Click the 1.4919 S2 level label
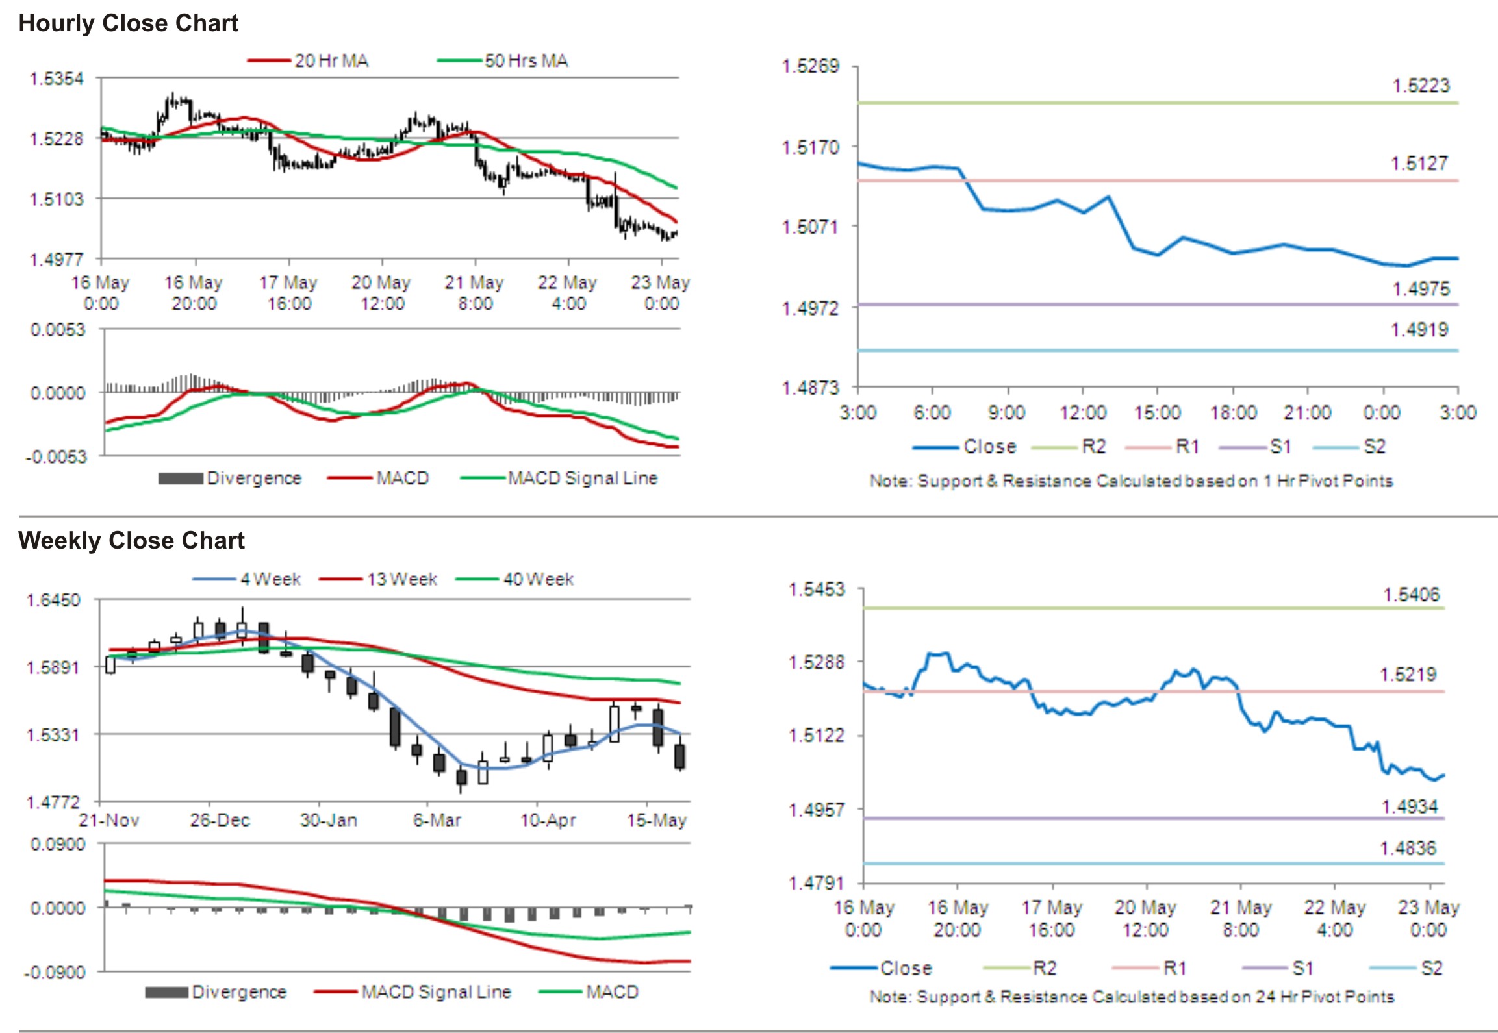 tap(1419, 330)
